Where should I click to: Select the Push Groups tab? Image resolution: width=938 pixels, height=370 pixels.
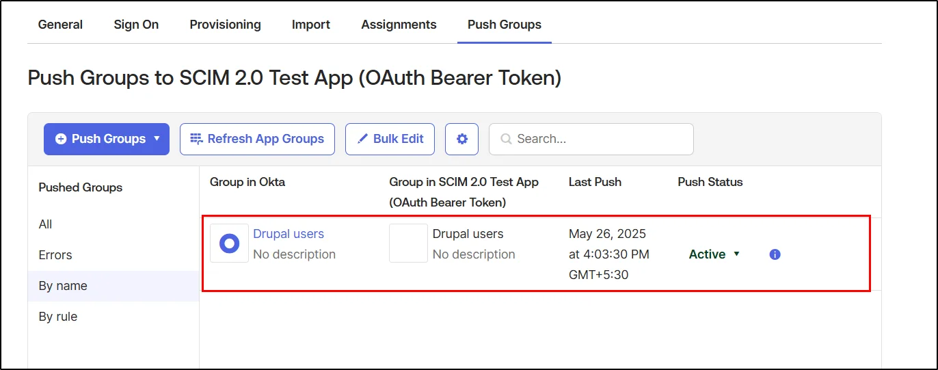[505, 25]
